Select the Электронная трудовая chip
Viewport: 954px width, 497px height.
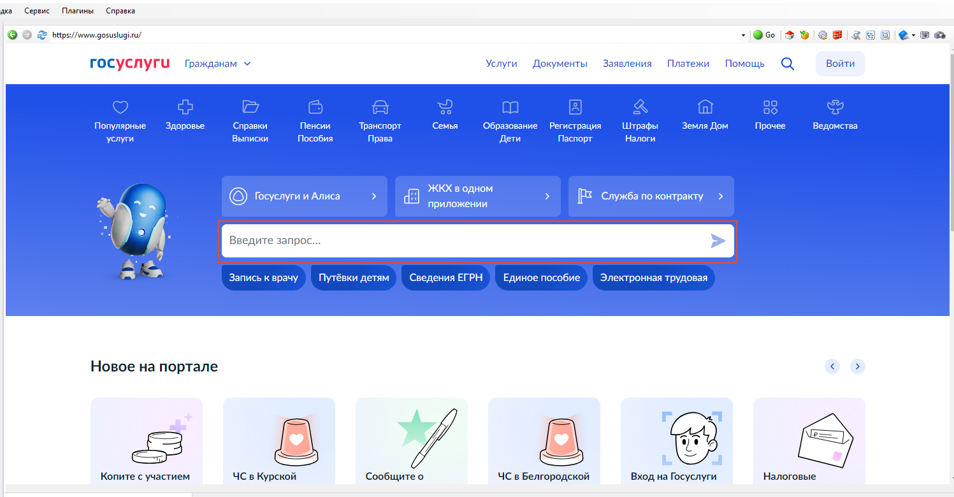(x=654, y=278)
